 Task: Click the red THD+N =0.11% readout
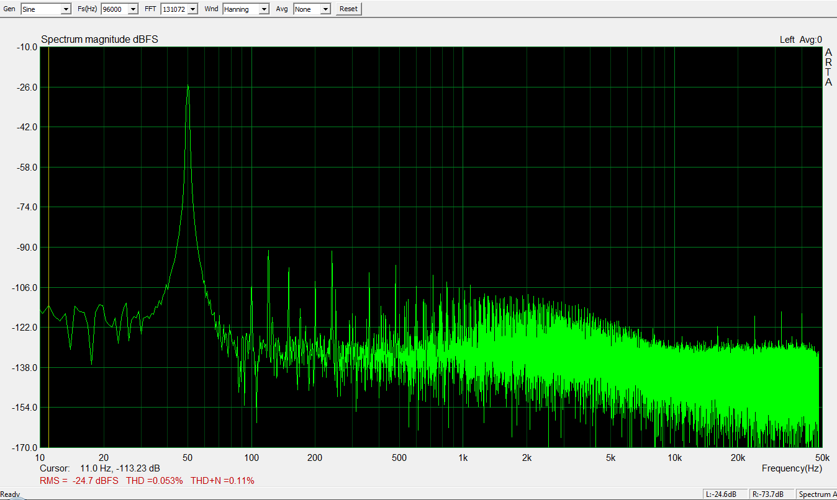click(222, 481)
